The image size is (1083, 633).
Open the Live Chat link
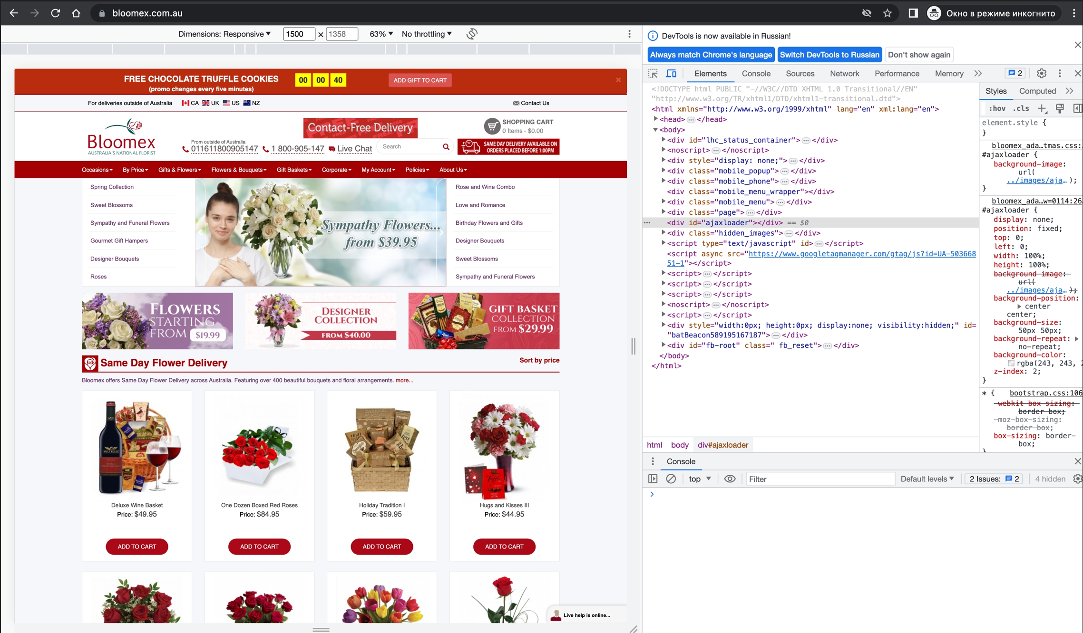coord(354,148)
